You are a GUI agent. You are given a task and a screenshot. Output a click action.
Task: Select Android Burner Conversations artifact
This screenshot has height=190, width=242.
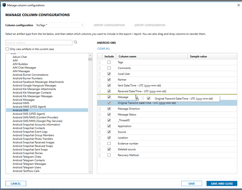[x=30, y=75]
